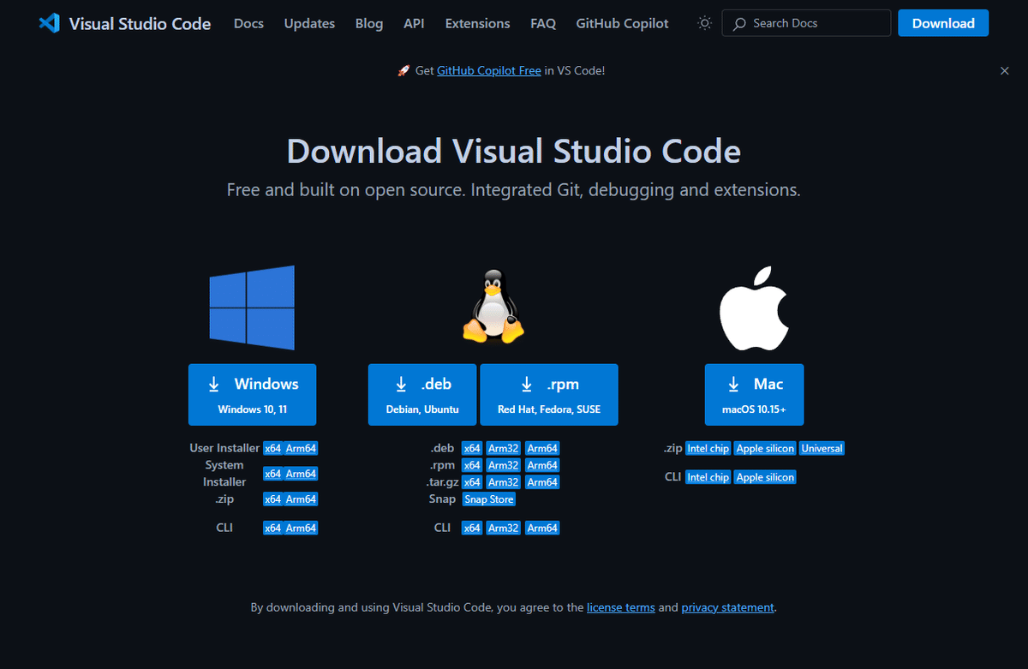This screenshot has height=669, width=1028.
Task: Open the GitHub Copilot nav item
Action: [622, 24]
